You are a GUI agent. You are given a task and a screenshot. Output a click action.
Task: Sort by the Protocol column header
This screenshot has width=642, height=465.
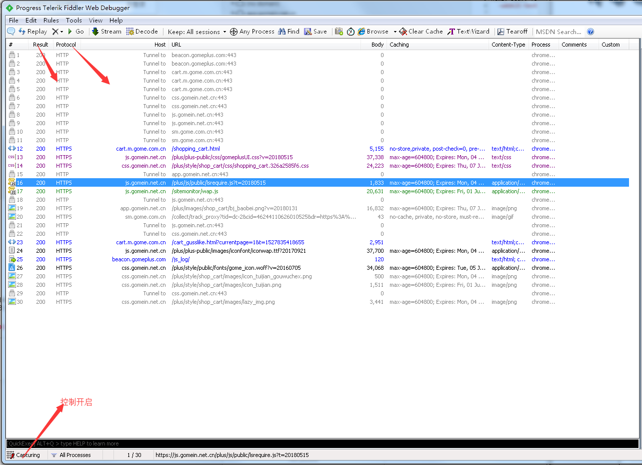[66, 45]
